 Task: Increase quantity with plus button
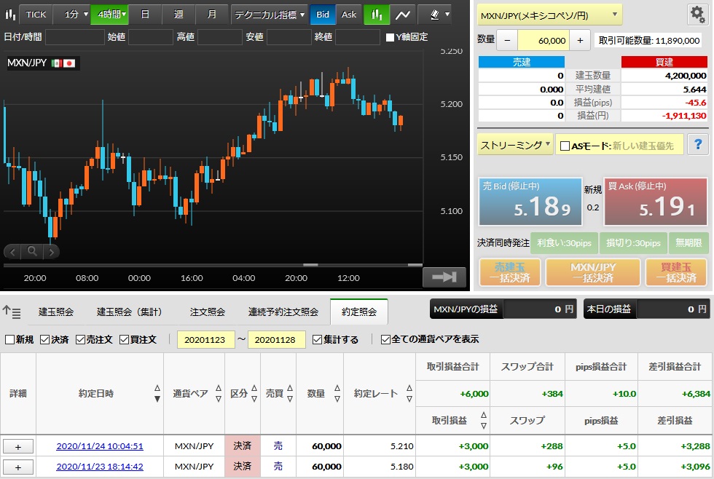(580, 41)
